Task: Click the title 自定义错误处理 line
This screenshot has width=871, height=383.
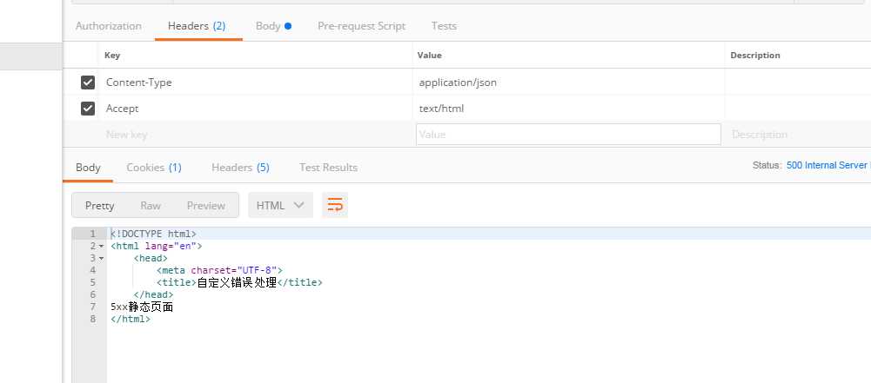Action: 239,282
